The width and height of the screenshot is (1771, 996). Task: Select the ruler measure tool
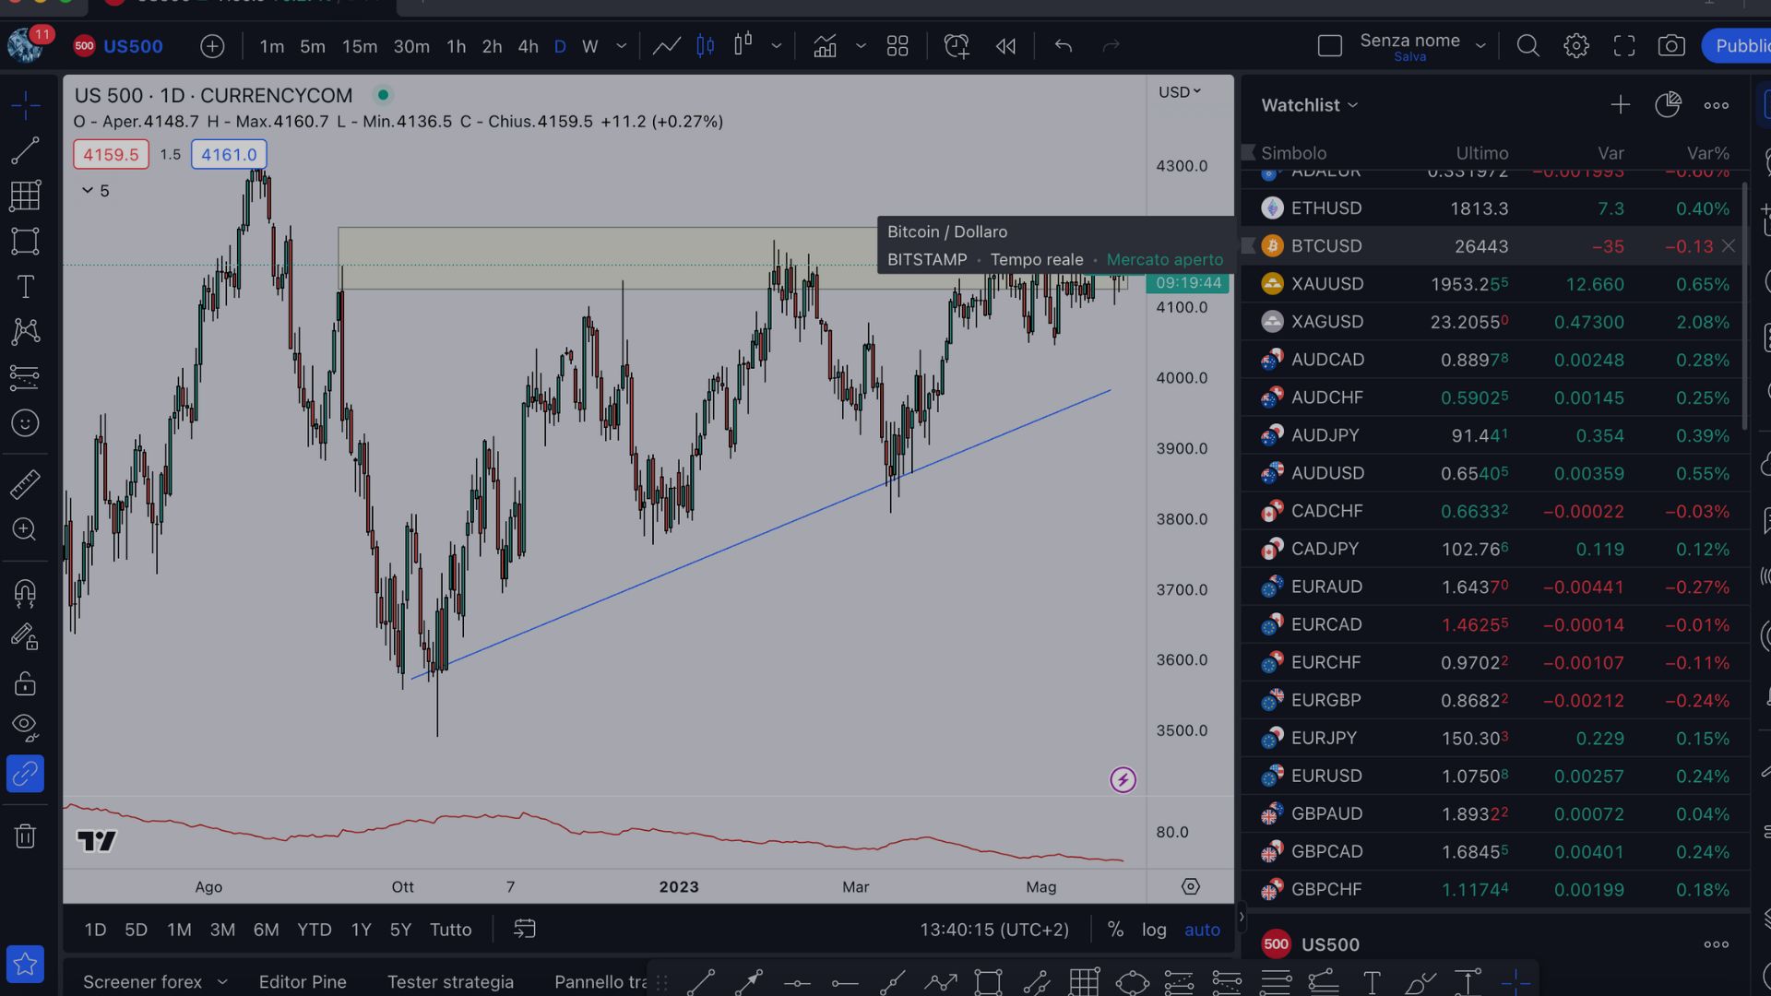(25, 484)
